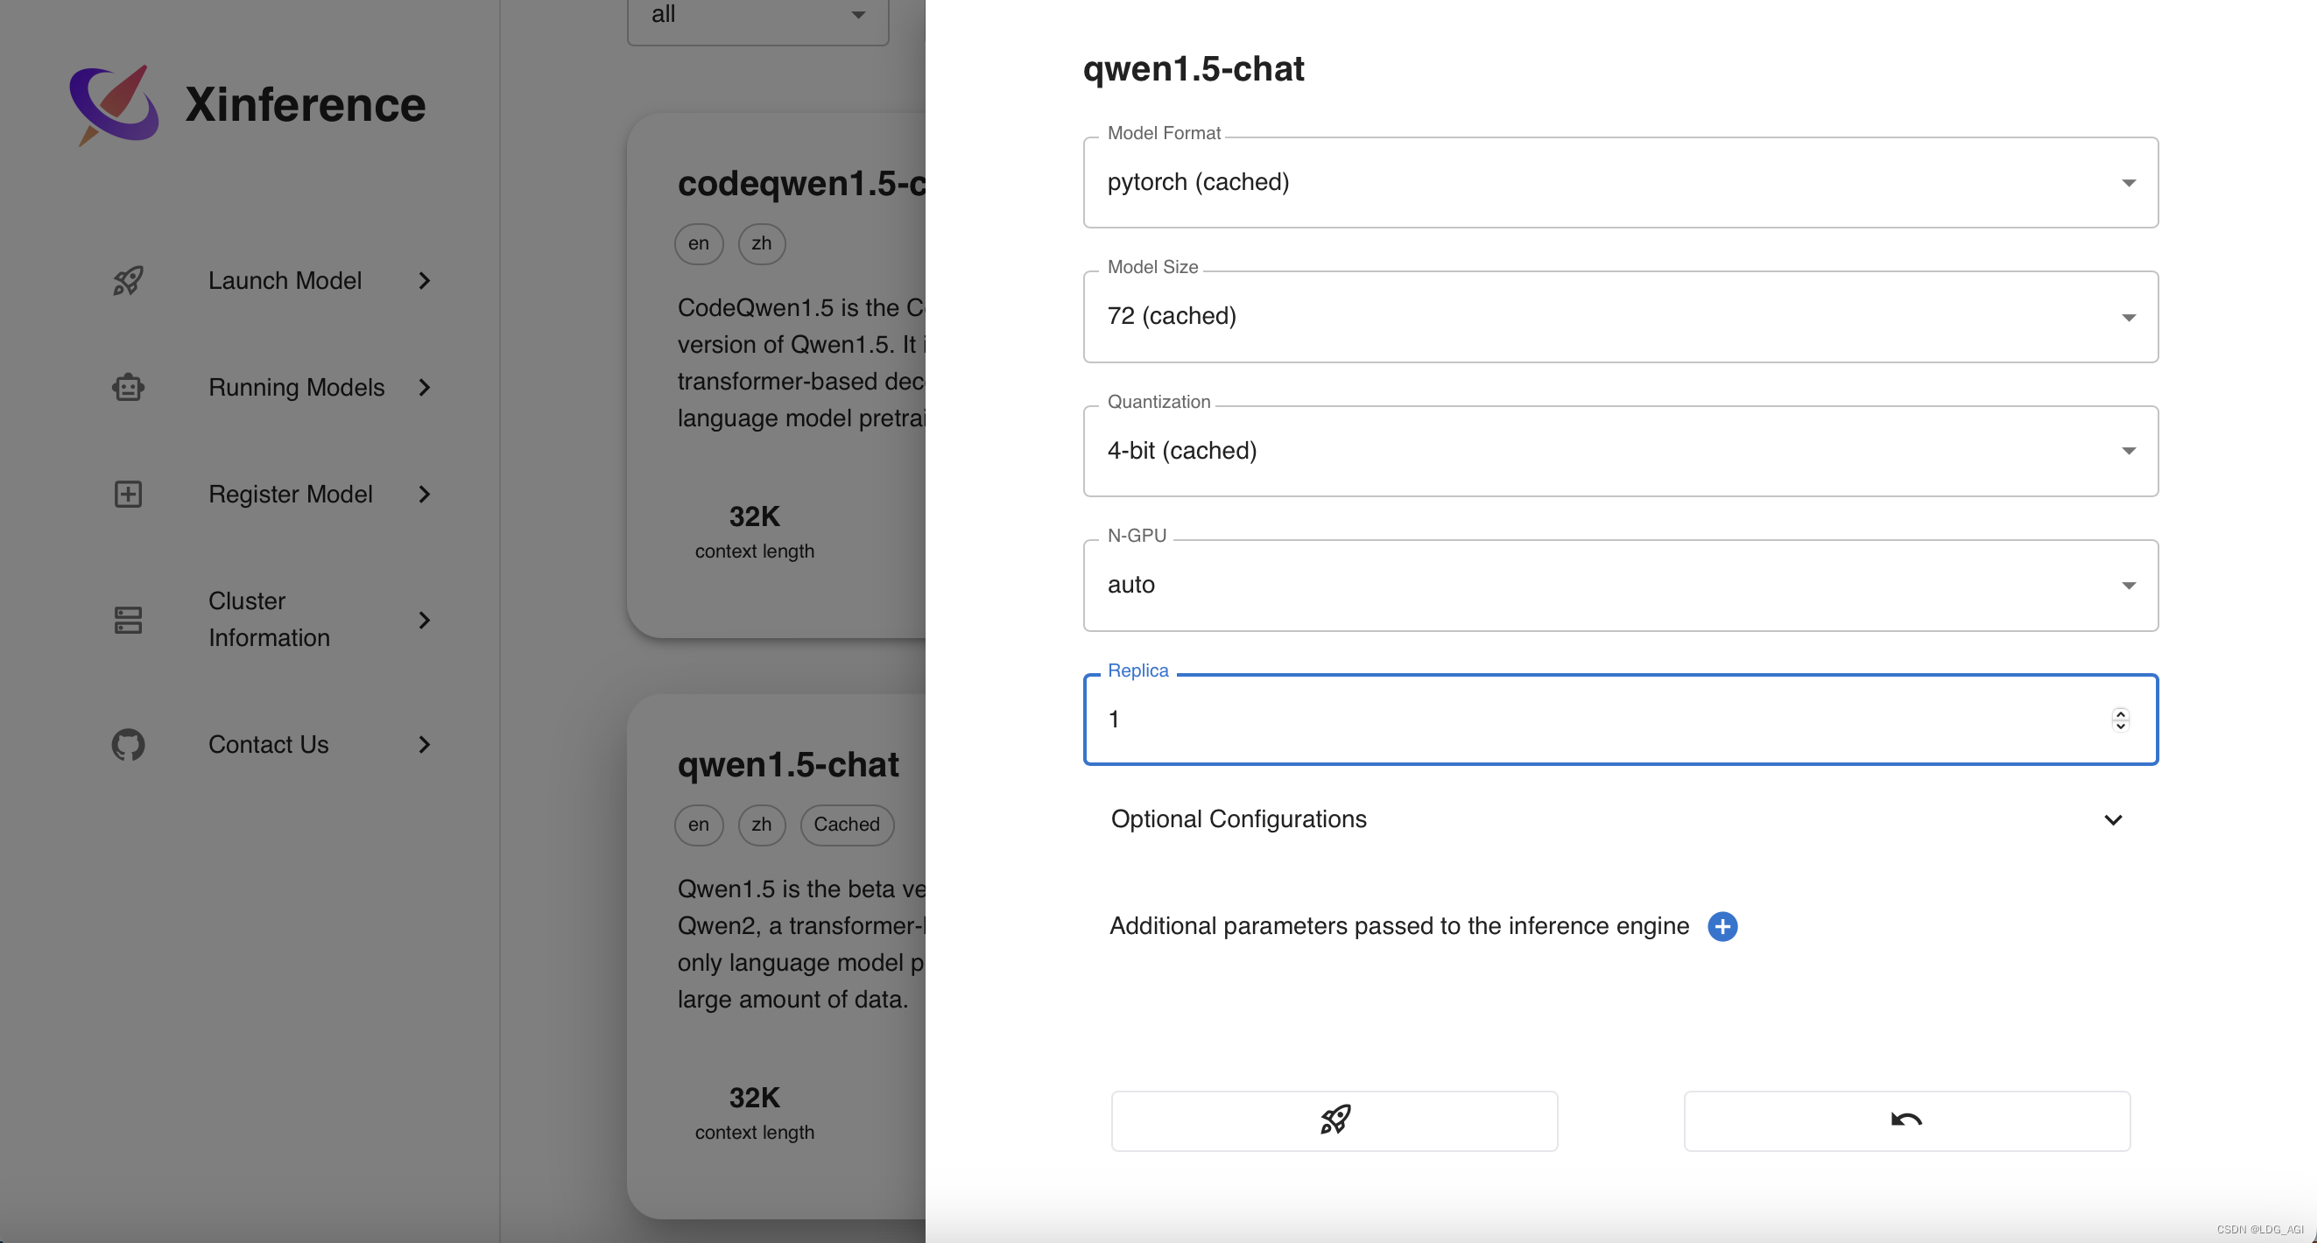Increment the Replica value using the stepper
This screenshot has height=1243, width=2317.
(2119, 713)
